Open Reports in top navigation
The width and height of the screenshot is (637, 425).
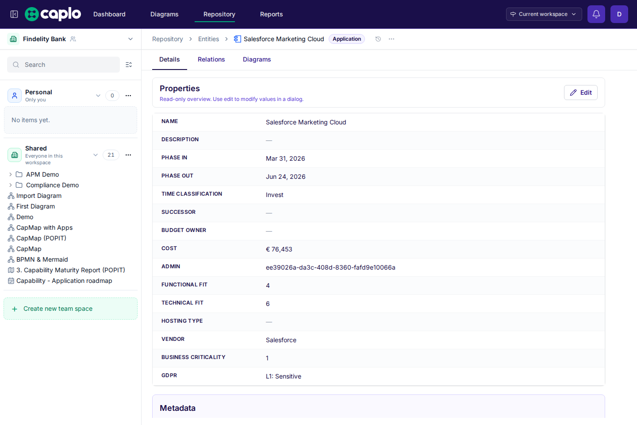[x=272, y=14]
